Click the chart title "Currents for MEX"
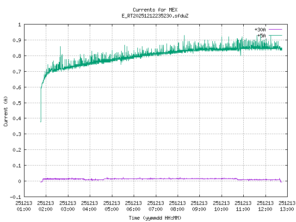Viewport: 296px width, 222px height. [154, 10]
